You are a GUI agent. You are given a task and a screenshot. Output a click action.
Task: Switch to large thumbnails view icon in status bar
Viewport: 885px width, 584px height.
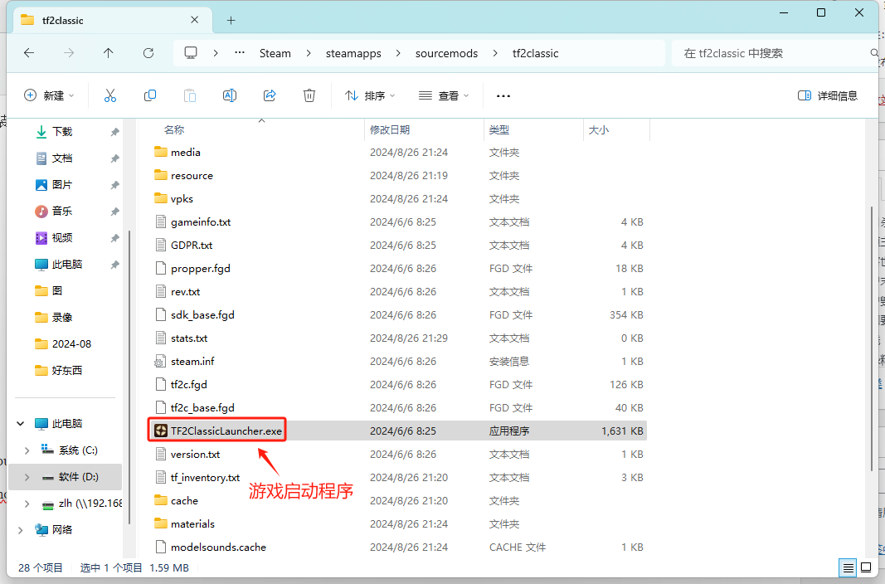(x=866, y=567)
